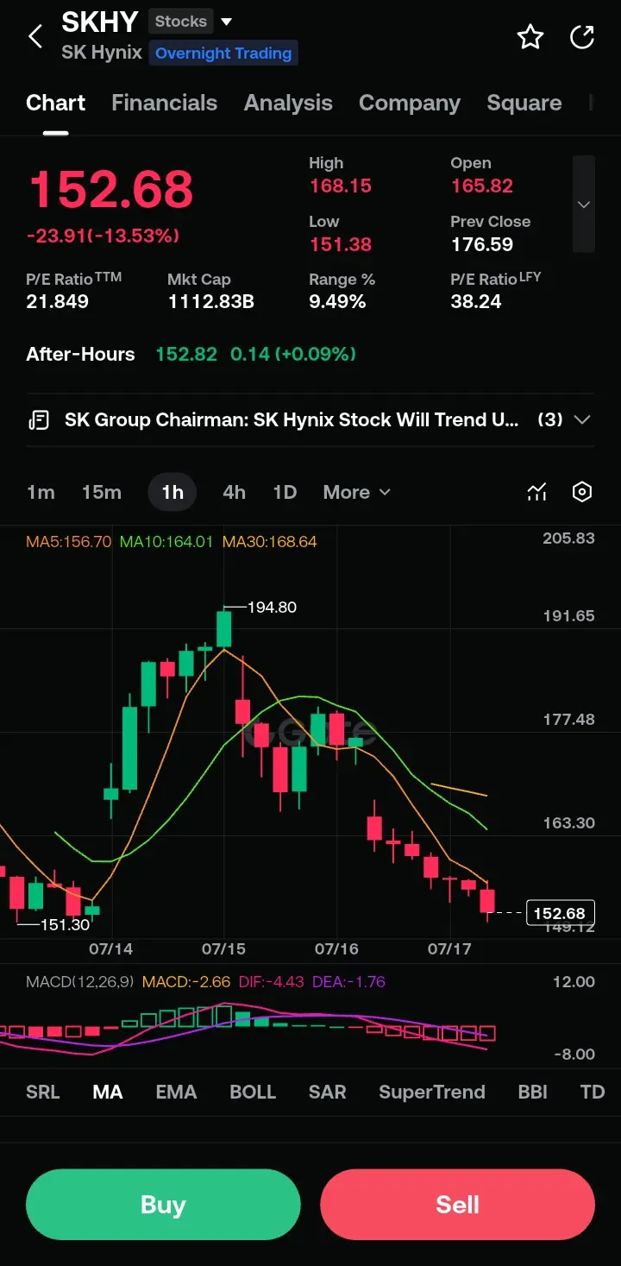
Task: Open chart settings hexagon icon
Action: click(x=582, y=492)
